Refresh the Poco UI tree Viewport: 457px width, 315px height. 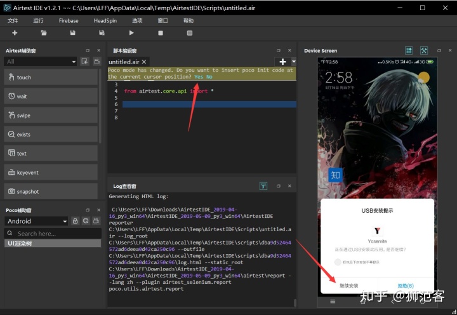coord(86,221)
